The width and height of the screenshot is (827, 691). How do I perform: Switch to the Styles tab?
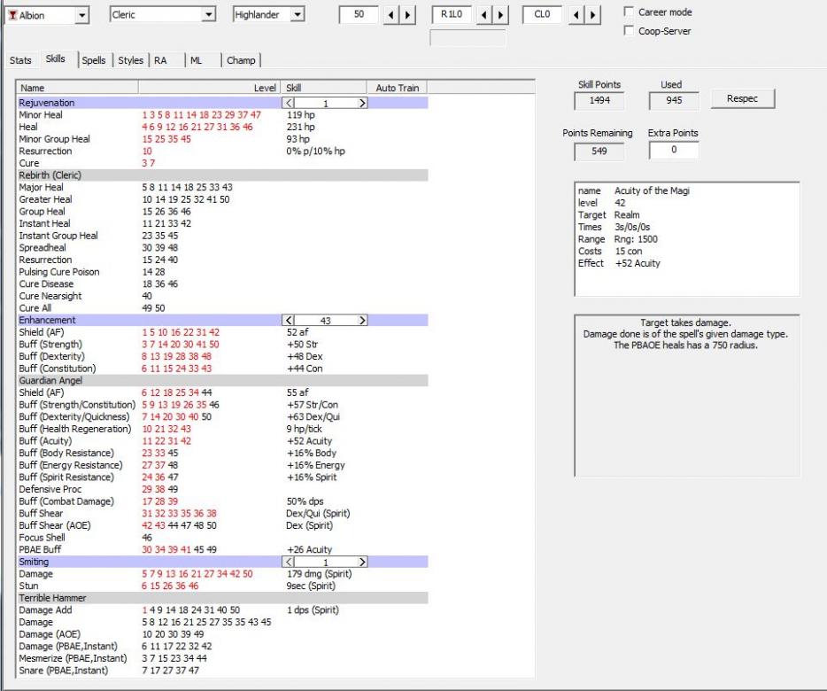[x=131, y=60]
